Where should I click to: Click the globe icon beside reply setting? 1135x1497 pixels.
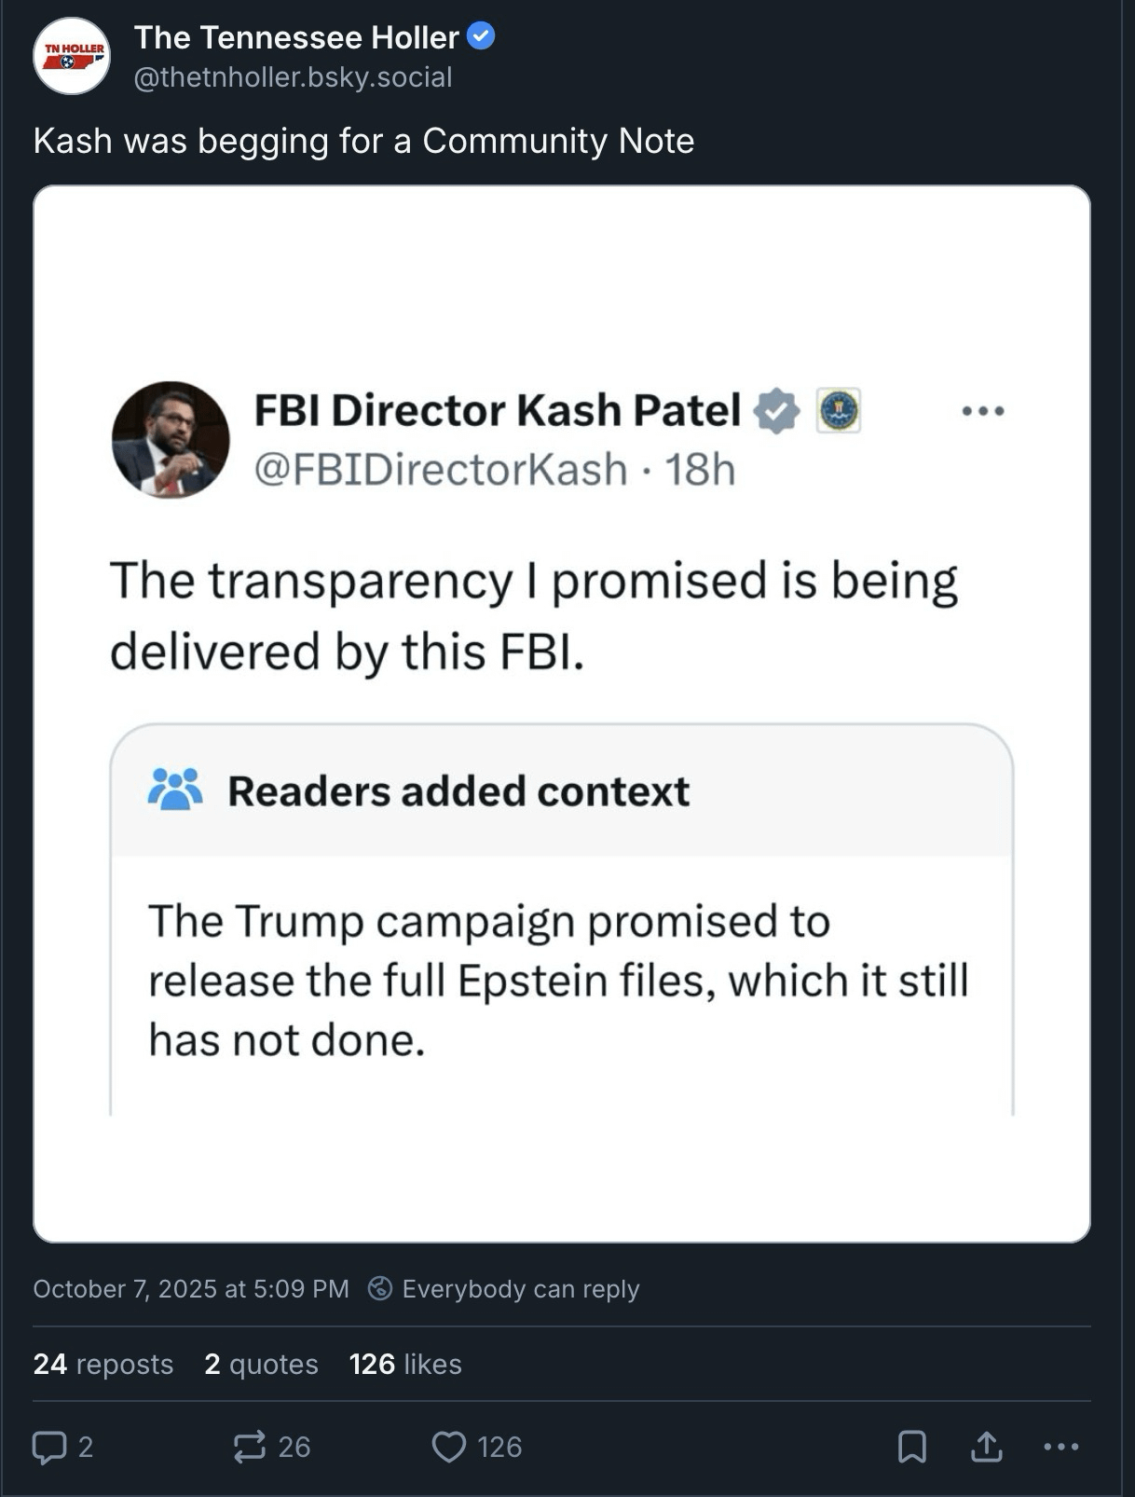380,1288
